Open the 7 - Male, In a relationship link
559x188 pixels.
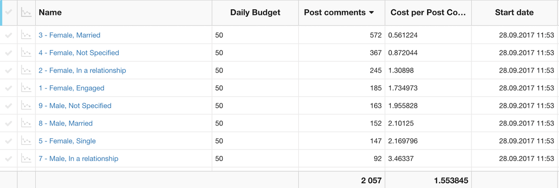click(x=78, y=159)
